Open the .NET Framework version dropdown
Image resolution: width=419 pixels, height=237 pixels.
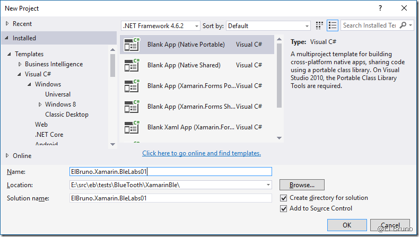pyautogui.click(x=161, y=26)
